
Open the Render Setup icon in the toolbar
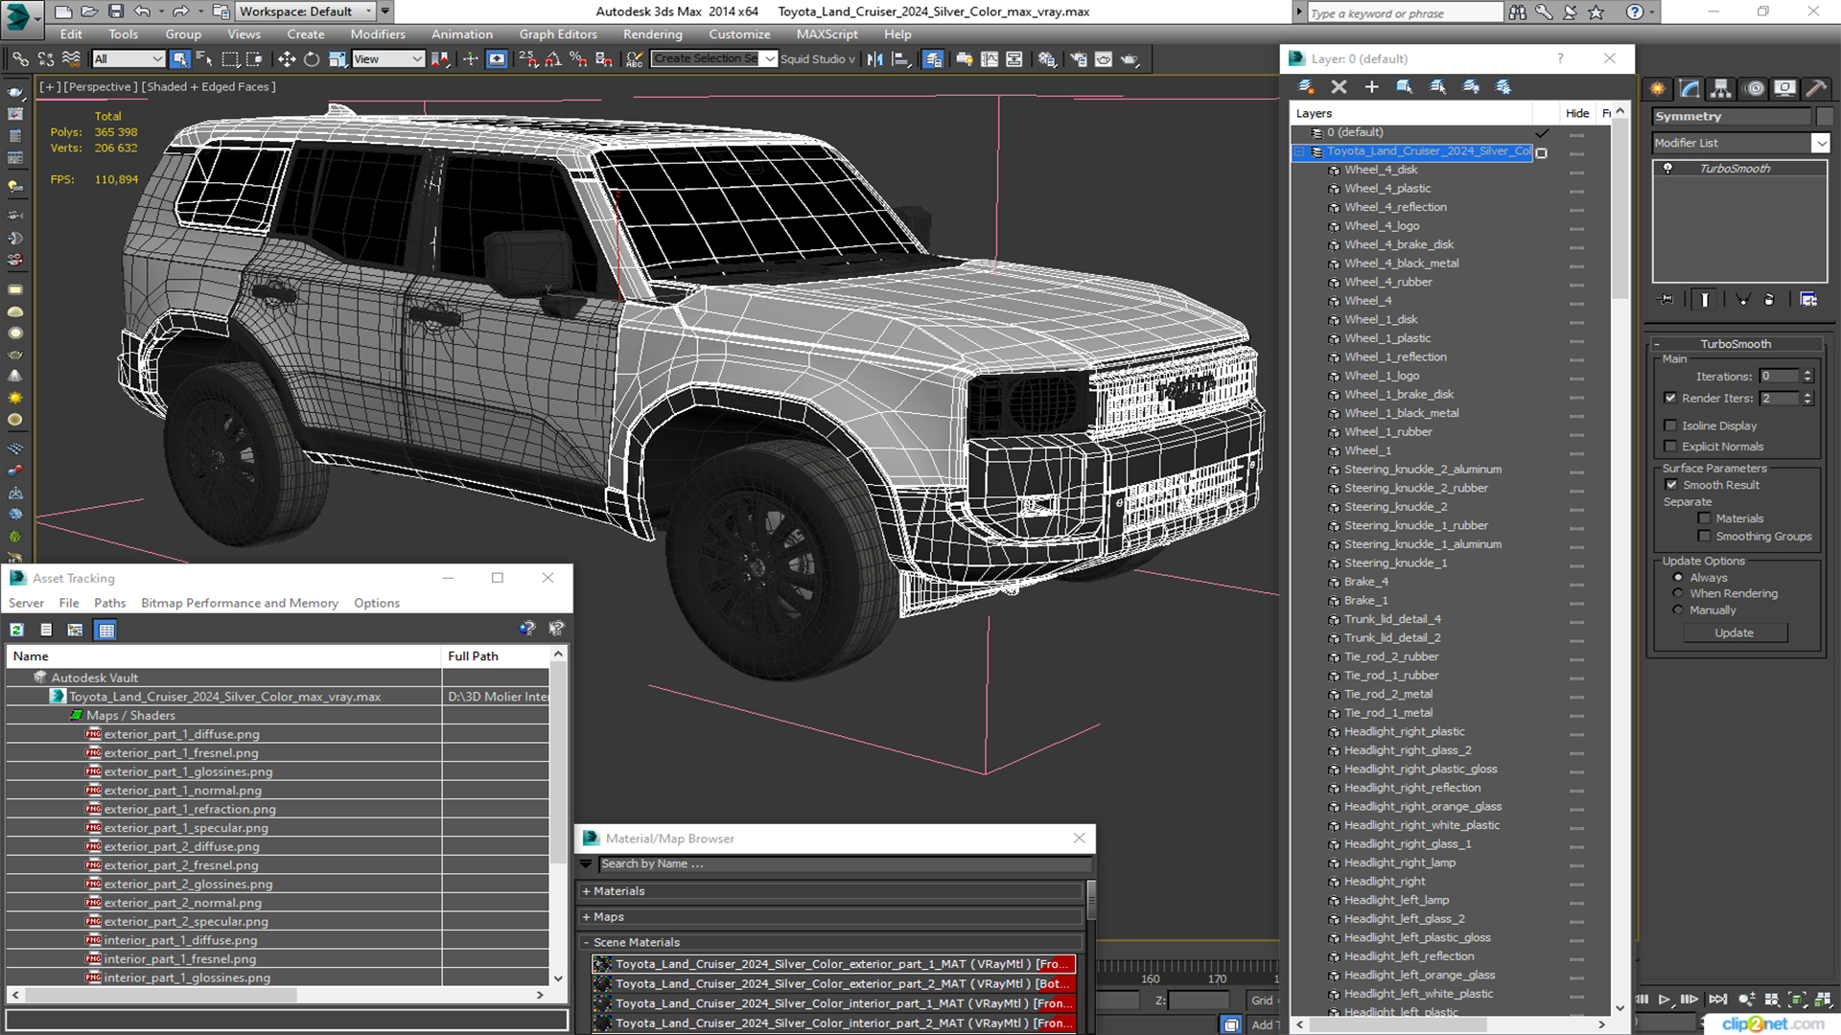pos(1079,59)
